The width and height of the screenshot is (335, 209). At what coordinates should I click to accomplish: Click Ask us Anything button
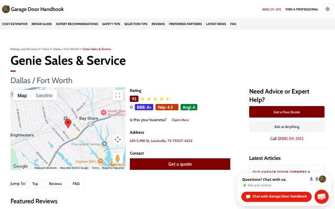pyautogui.click(x=287, y=126)
